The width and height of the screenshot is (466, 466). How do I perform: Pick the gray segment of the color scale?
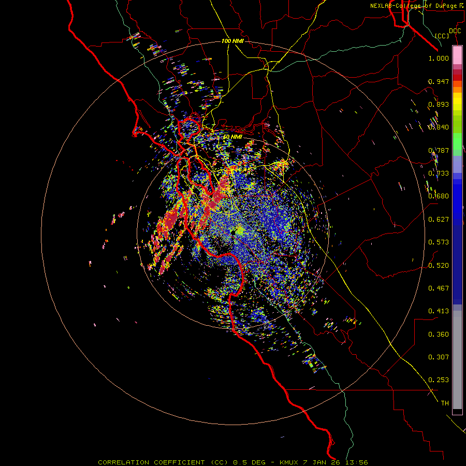(457, 360)
